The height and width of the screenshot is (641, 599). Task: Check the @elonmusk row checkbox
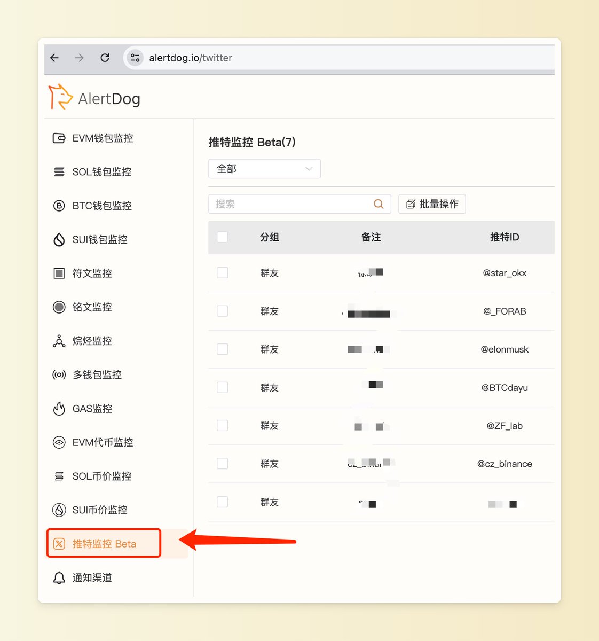[223, 349]
